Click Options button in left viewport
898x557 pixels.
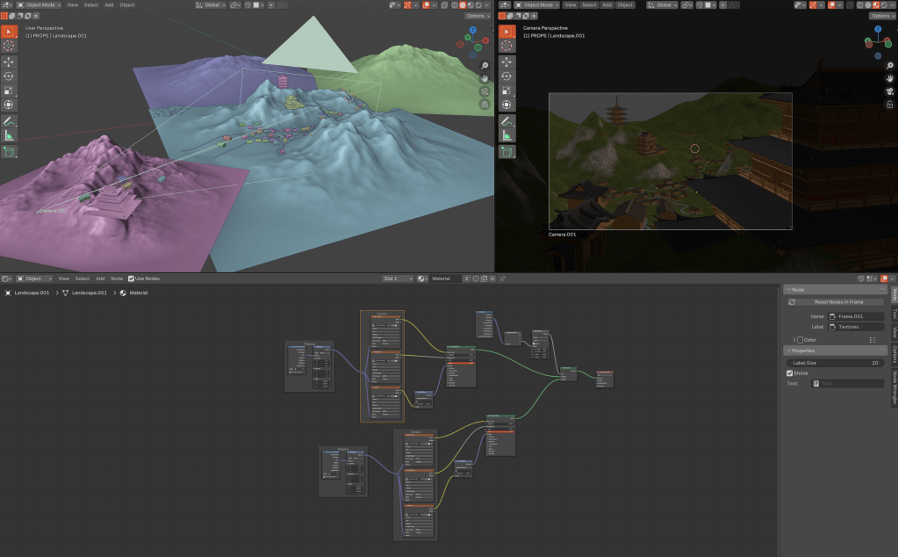[477, 16]
